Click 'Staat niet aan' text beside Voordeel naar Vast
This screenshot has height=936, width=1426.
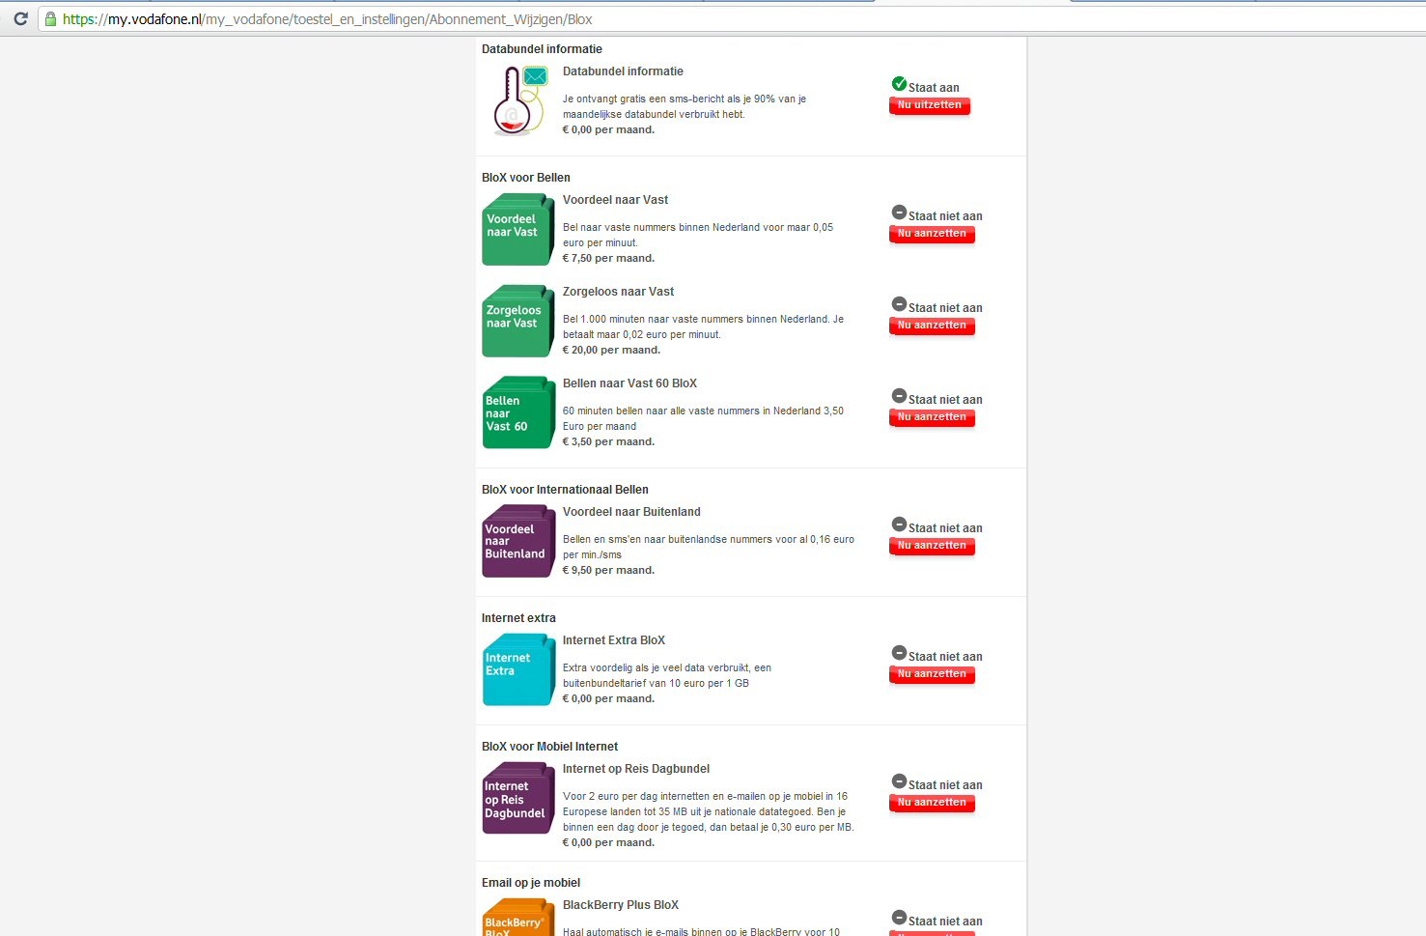click(945, 216)
